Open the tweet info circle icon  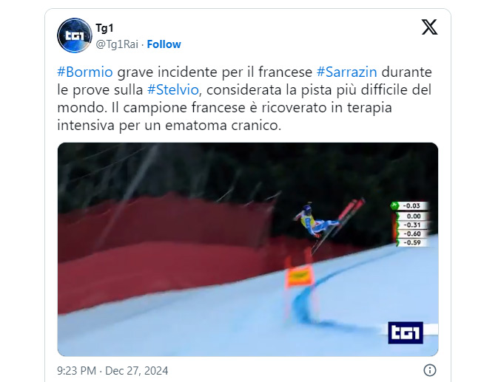click(x=430, y=370)
